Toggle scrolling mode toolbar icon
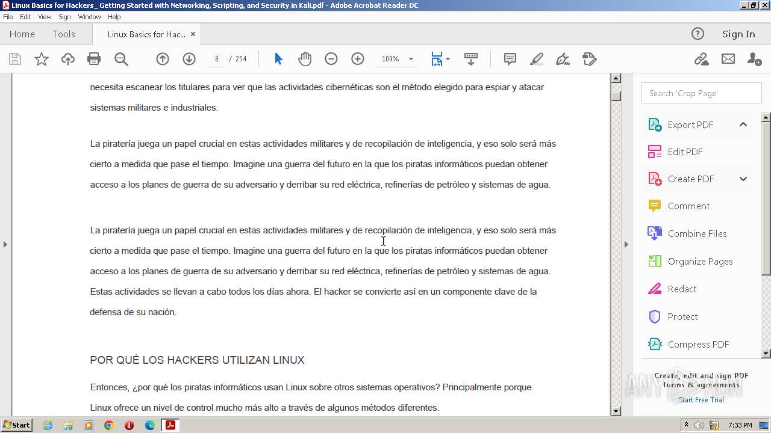 click(471, 59)
